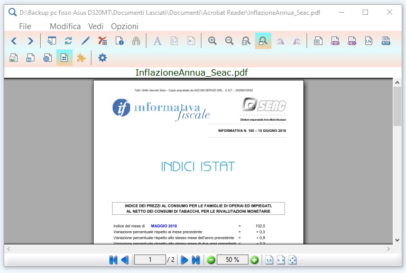The image size is (406, 273).
Task: Click the SEAC logo in the document
Action: click(x=264, y=105)
